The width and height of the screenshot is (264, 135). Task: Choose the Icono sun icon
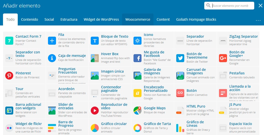pyautogui.click(x=137, y=41)
